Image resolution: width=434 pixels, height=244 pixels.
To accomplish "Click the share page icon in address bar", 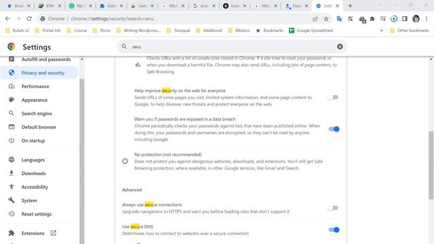I will (x=315, y=18).
